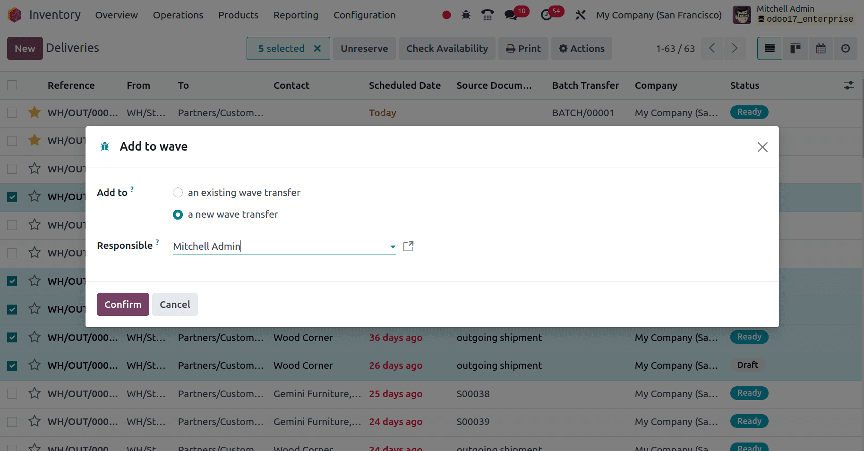The image size is (864, 451).
Task: Open the activities clock icon
Action: tap(547, 15)
